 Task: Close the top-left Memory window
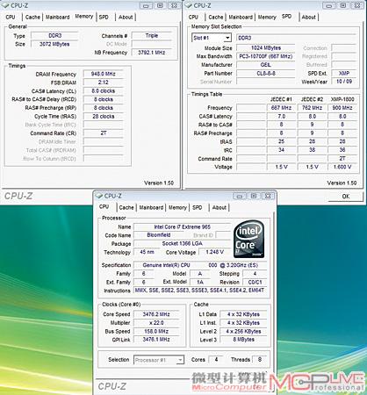tap(174, 5)
